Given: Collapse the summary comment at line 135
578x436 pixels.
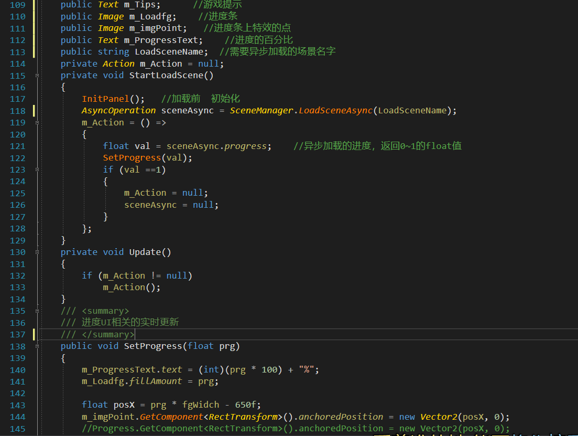Looking at the screenshot, I should tap(37, 311).
